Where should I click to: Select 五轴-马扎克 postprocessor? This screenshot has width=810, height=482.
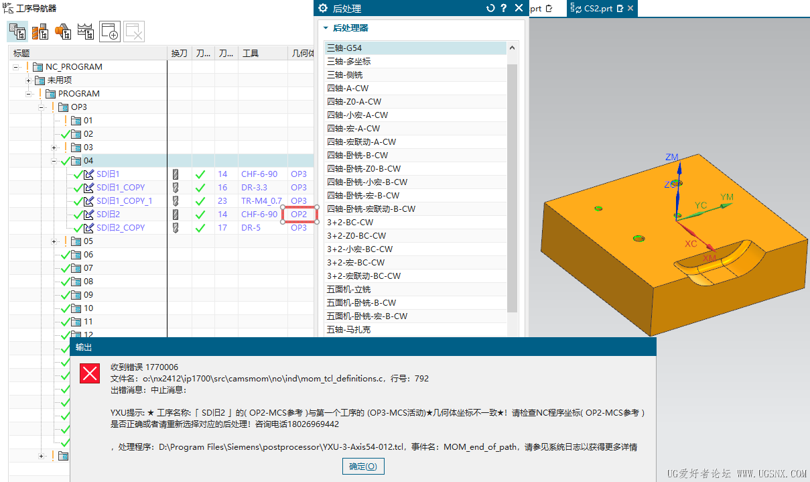pyautogui.click(x=415, y=330)
